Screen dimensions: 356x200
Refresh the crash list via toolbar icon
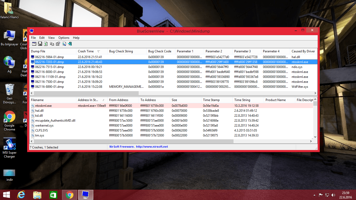[x=46, y=44]
